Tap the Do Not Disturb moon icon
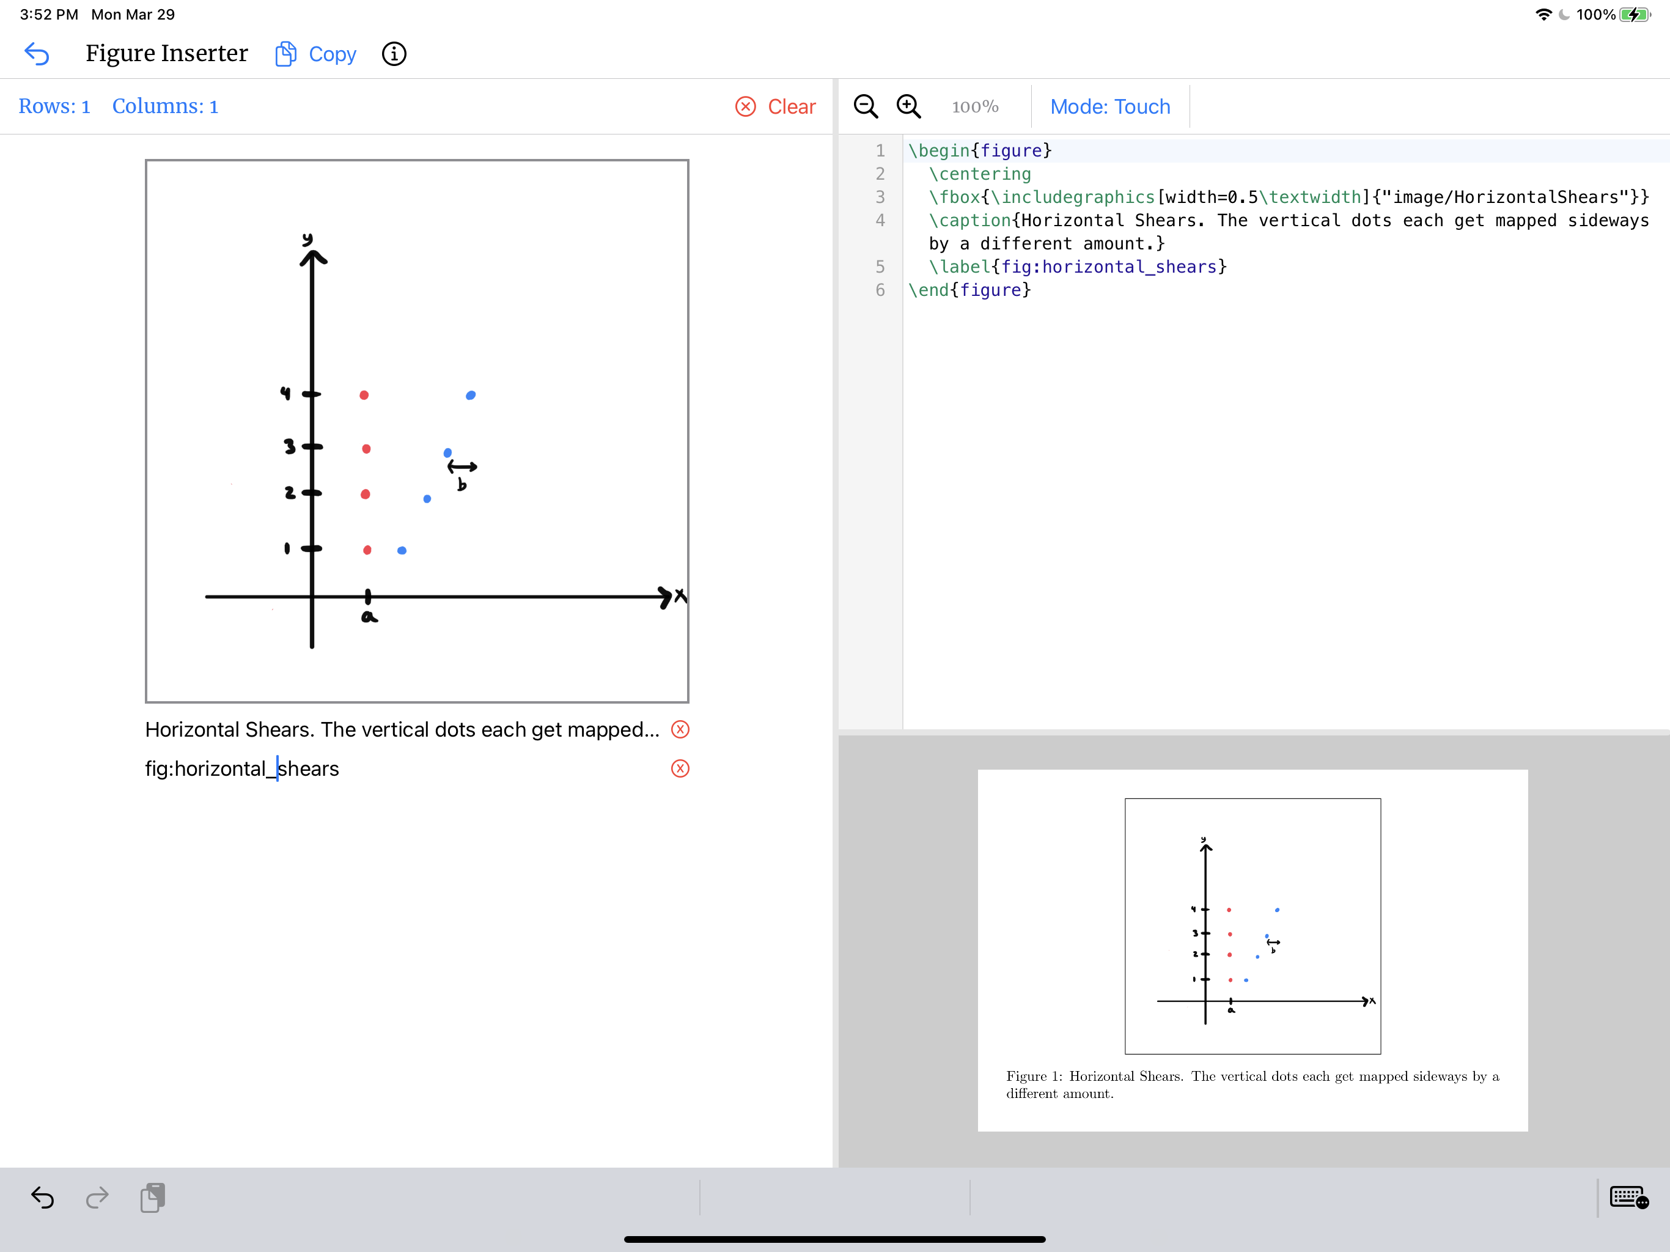 pos(1564,14)
